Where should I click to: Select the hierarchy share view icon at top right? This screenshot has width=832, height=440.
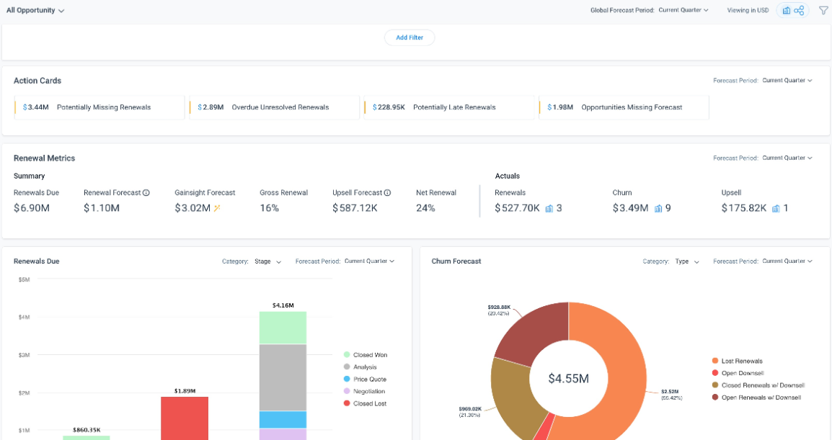(x=799, y=11)
